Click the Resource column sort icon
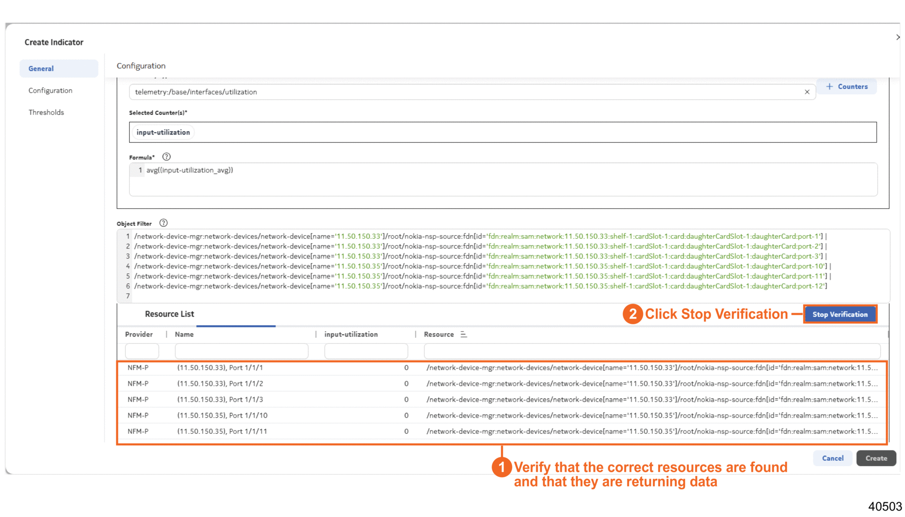The image size is (905, 517). pyautogui.click(x=463, y=335)
